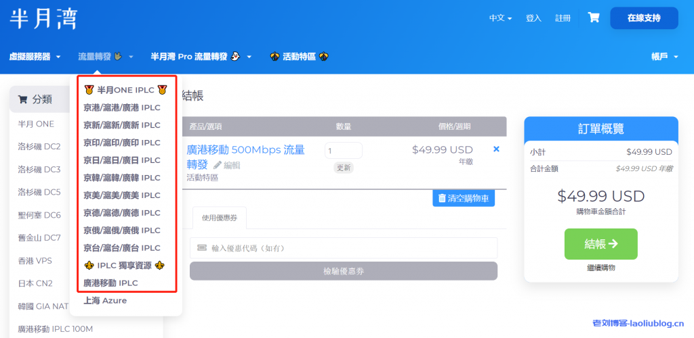Screen dimensions: 694x338
Task: Open the 帳戶 account dropdown
Action: [665, 57]
